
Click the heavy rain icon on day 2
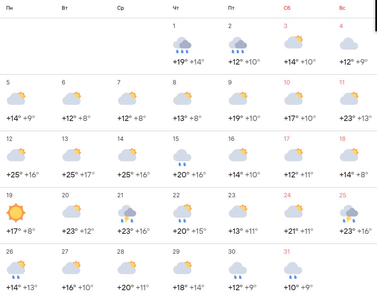[x=238, y=45]
